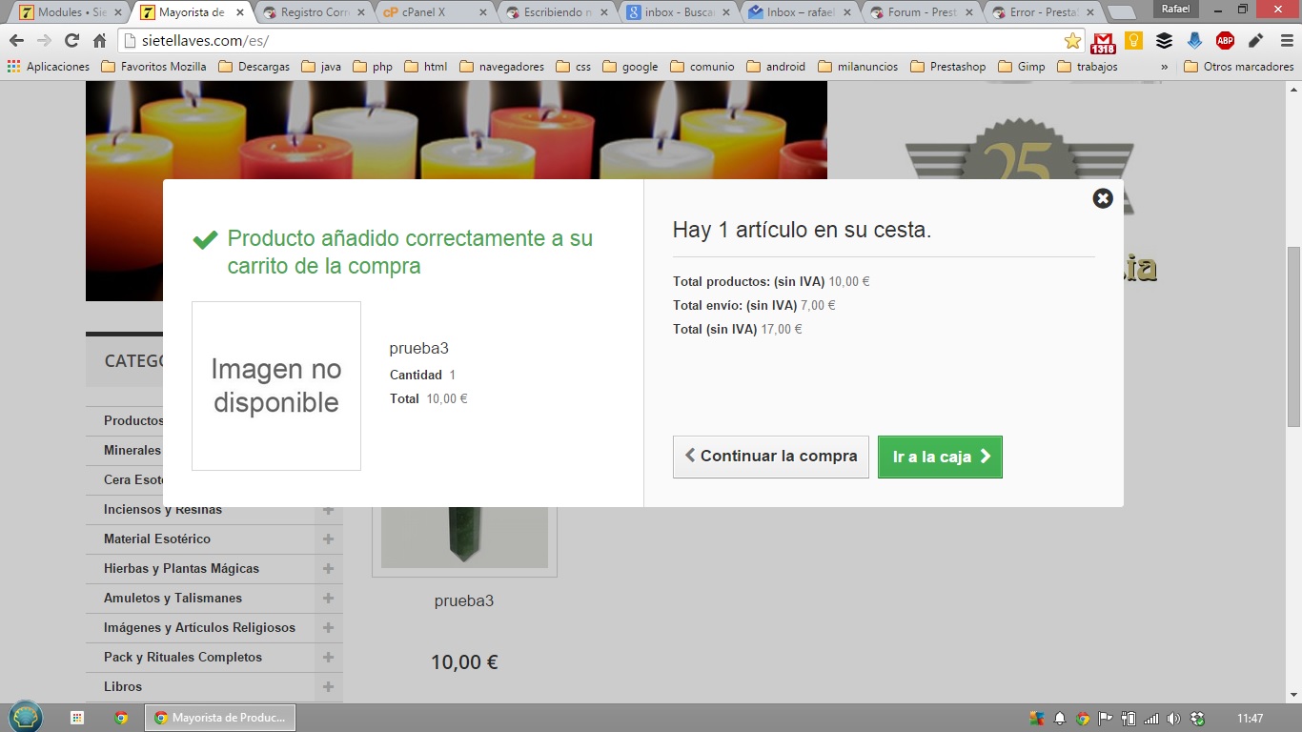Image resolution: width=1302 pixels, height=732 pixels.
Task: Click Continuar la compra button
Action: pyautogui.click(x=771, y=457)
